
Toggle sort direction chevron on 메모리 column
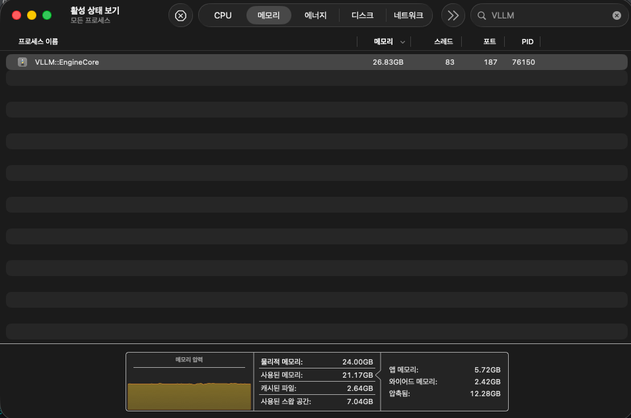point(402,42)
